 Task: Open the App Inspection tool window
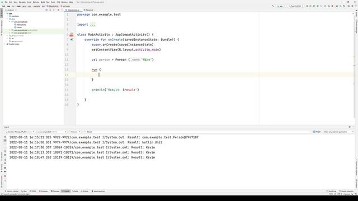[98, 191]
